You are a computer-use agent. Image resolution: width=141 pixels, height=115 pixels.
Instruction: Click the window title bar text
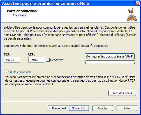(x=46, y=4)
